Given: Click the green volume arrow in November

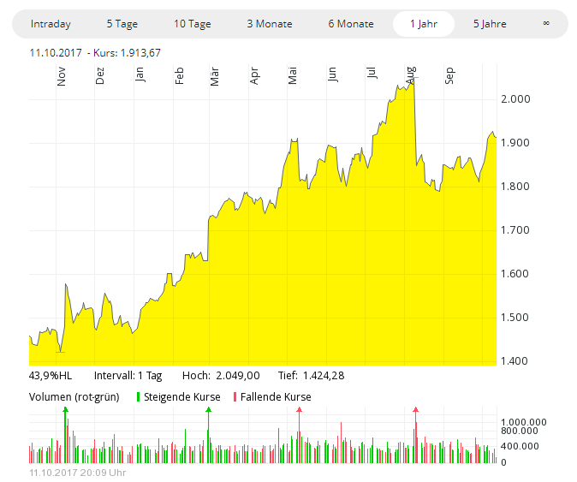Looking at the screenshot, I should pyautogui.click(x=66, y=409).
